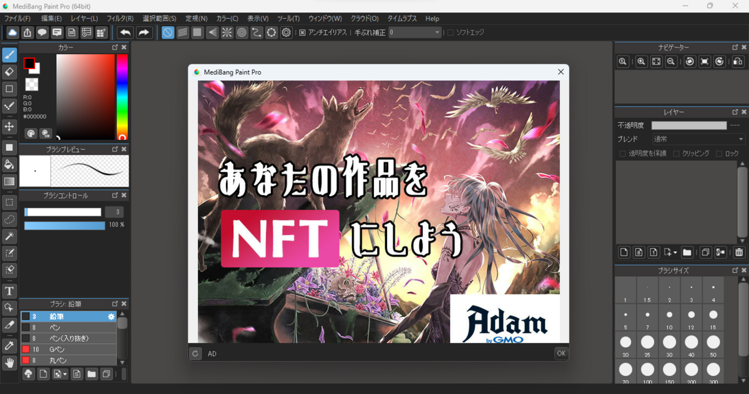Zoom in using Navigator magnifier plus
Screen dimensions: 749x394
[641, 61]
